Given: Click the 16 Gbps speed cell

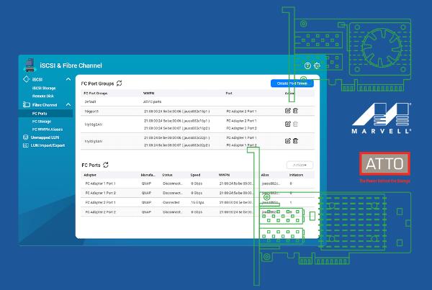Looking at the screenshot, I should point(197,202).
